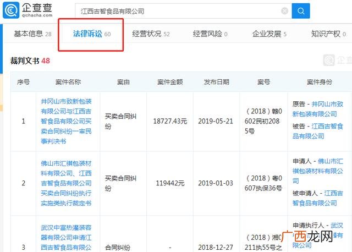This screenshot has width=352, height=252.
Task: Click the 案由 column header
Action: pos(123,82)
